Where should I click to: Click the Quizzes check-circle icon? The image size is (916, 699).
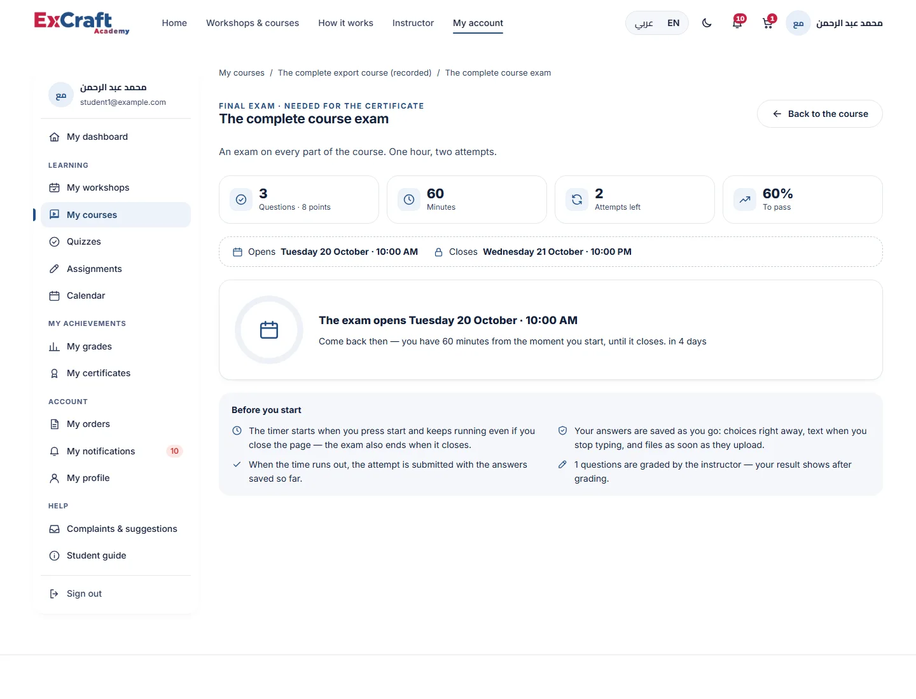tap(54, 241)
